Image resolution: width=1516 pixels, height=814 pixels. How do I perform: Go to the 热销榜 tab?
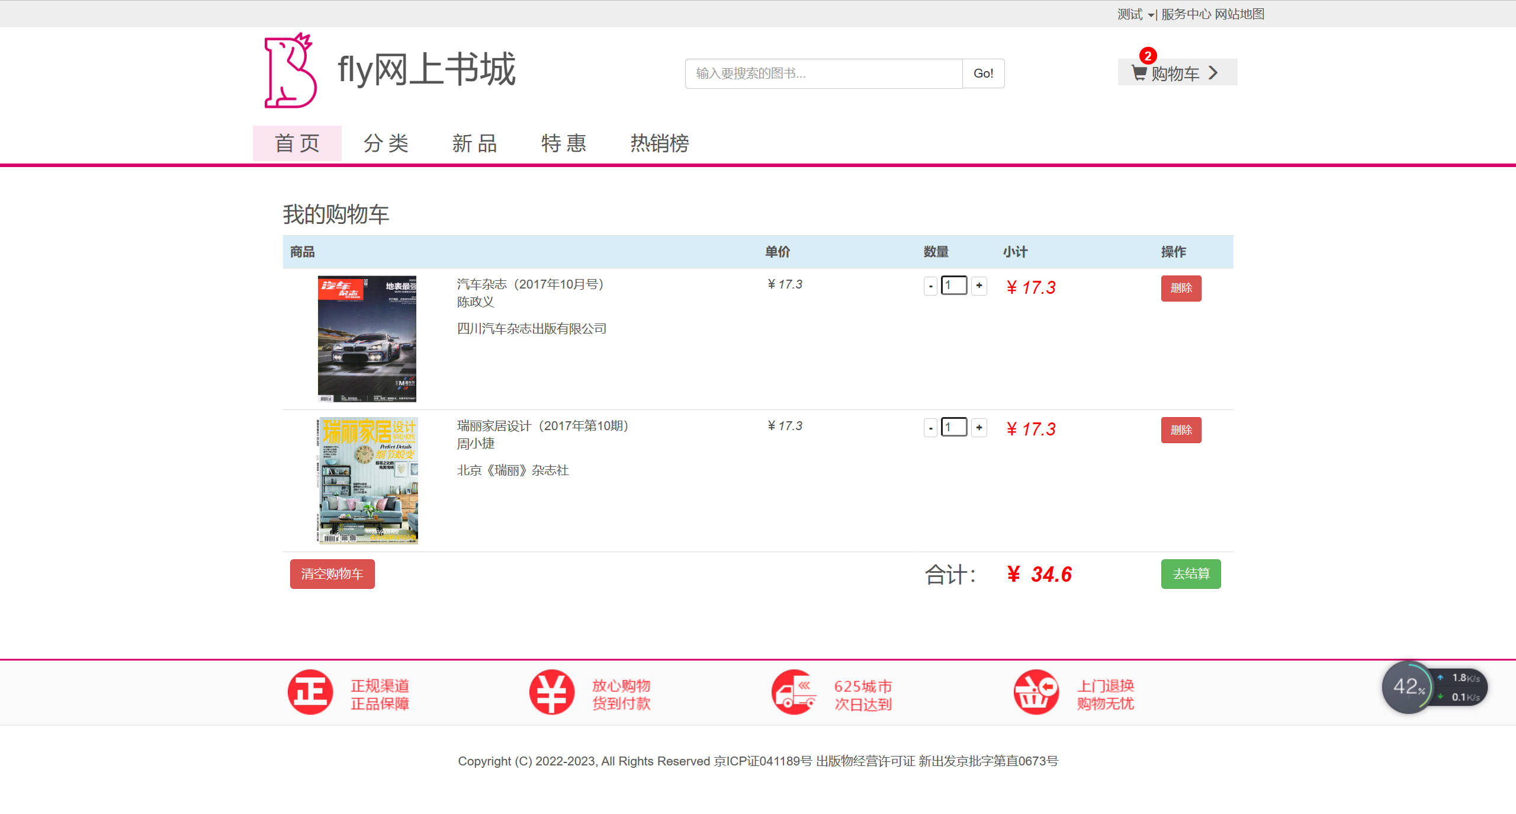pos(660,143)
